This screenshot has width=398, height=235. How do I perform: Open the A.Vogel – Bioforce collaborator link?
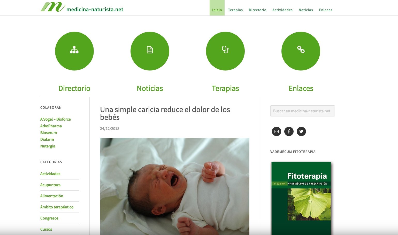tap(55, 119)
